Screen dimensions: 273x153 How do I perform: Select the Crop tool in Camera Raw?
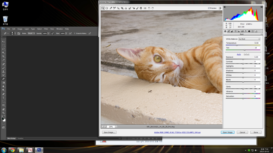point(122,8)
